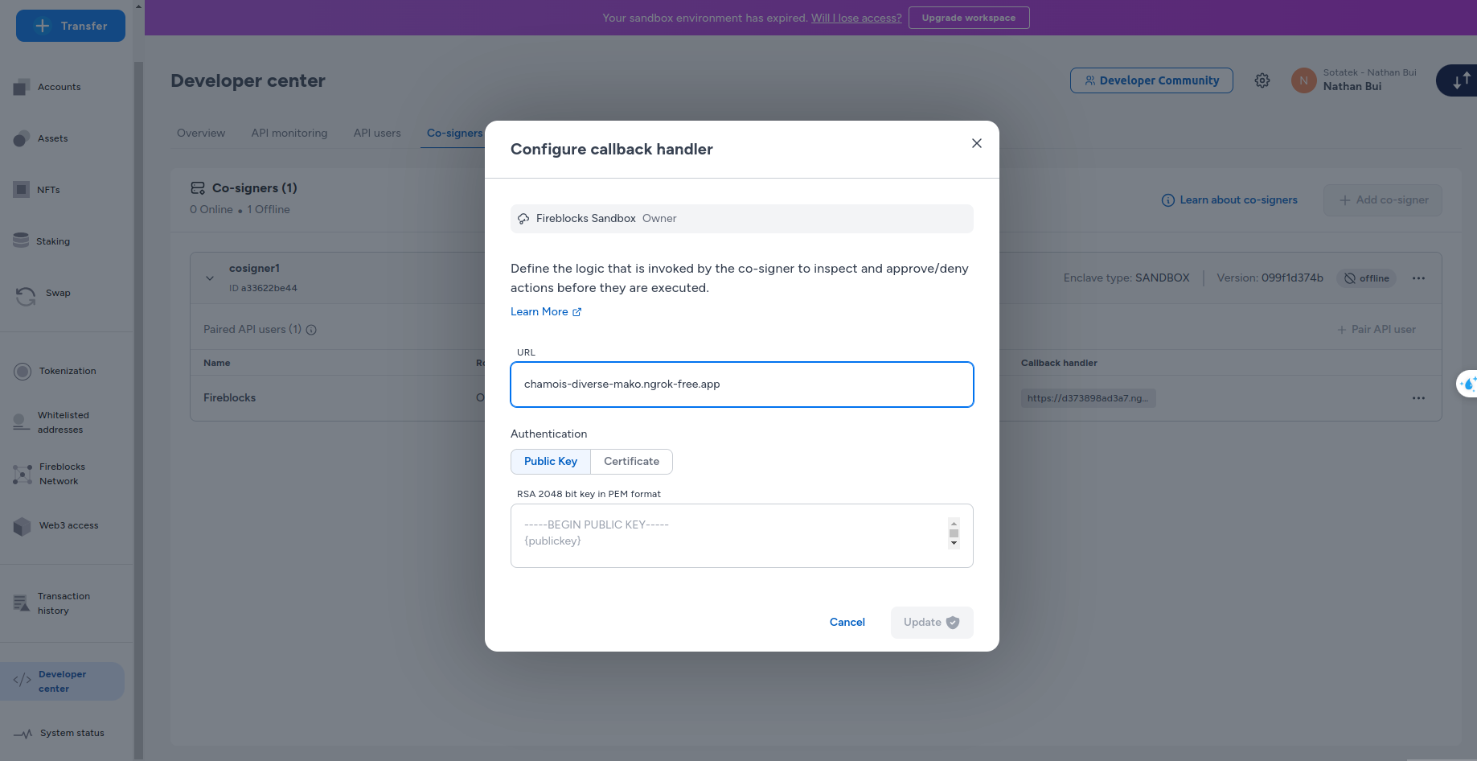Open Transaction history from the sidebar

tap(63, 603)
